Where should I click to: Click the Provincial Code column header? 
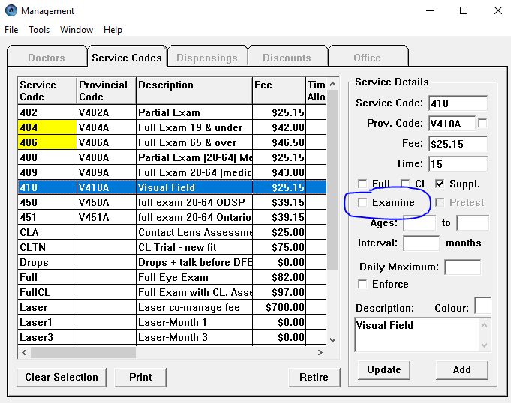[x=107, y=91]
